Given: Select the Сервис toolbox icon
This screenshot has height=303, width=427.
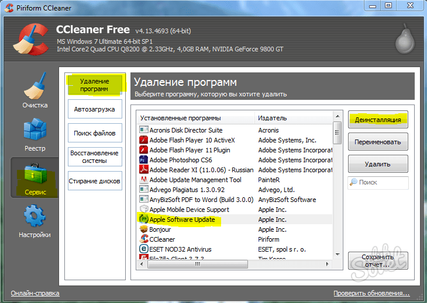Looking at the screenshot, I should [35, 173].
